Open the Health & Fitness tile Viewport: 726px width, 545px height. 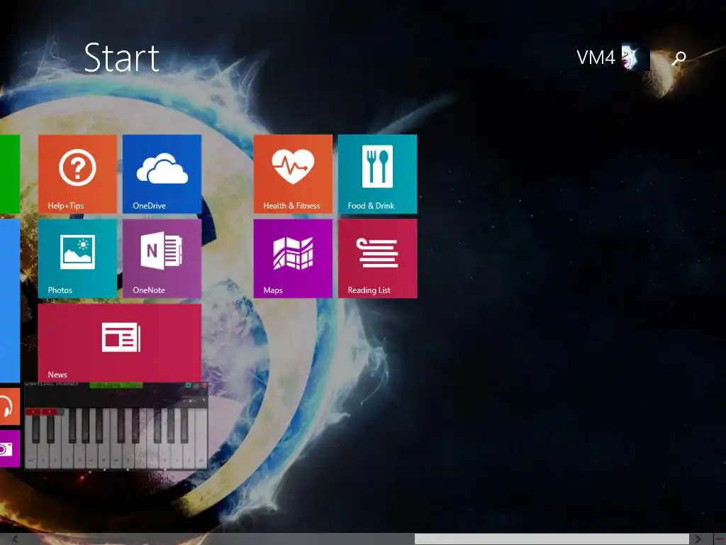point(293,174)
